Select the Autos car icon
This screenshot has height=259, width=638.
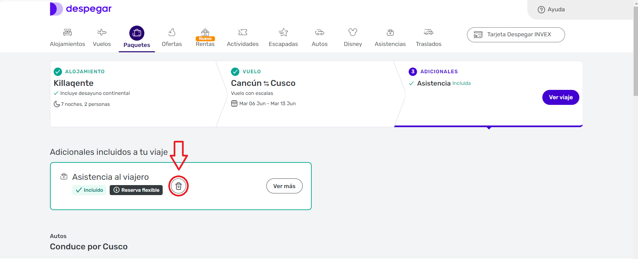click(x=319, y=32)
